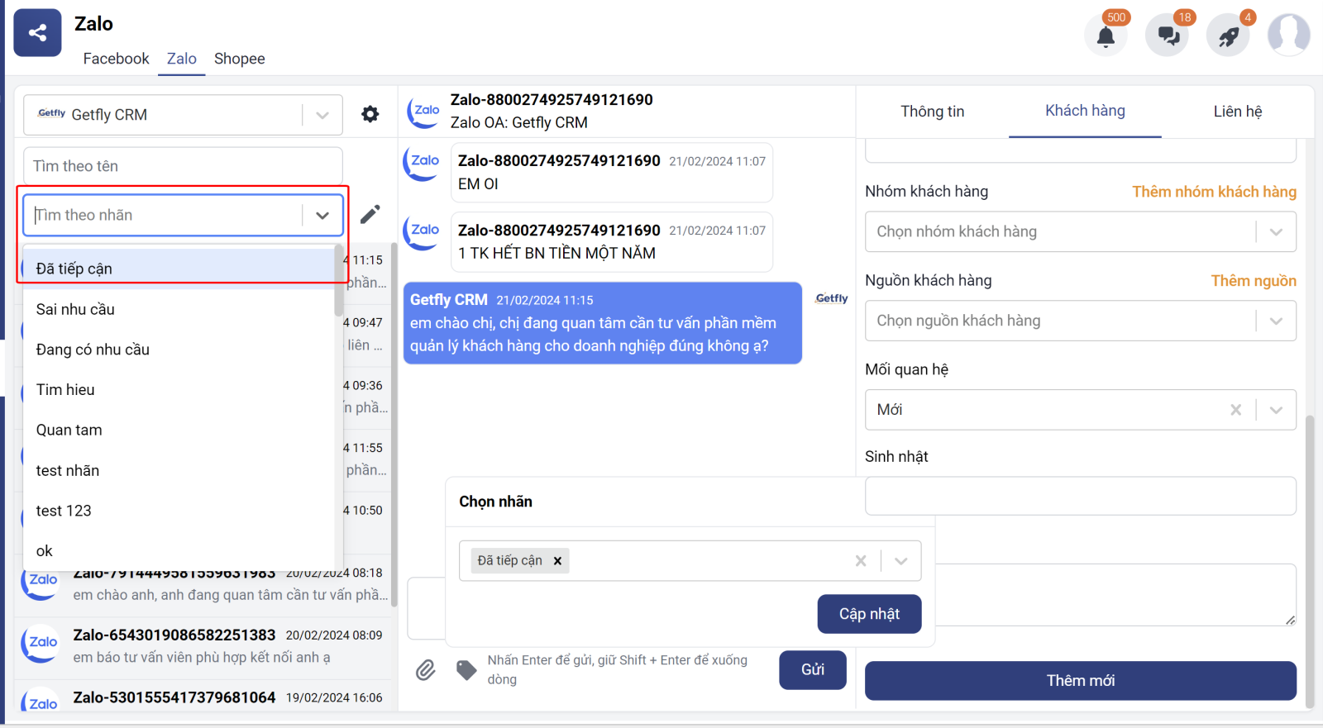Expand the Getfly CRM account dropdown
Screen dimensions: 1323x728
pos(322,115)
